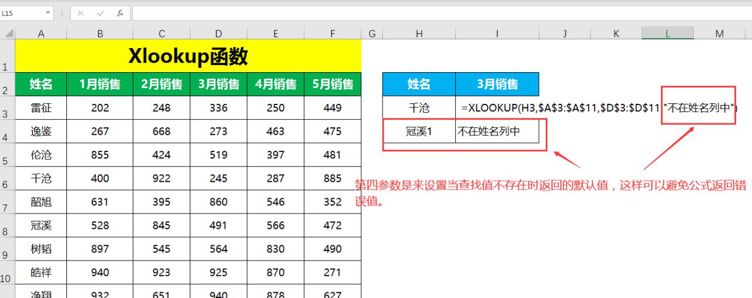Click the blue 3月销售 header cell
This screenshot has width=752, height=298.
pos(497,84)
